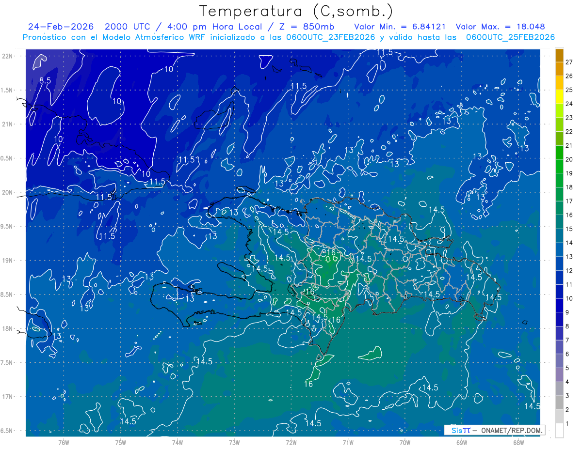Click value "27" on the color scale
The width and height of the screenshot is (582, 449).
tap(569, 62)
